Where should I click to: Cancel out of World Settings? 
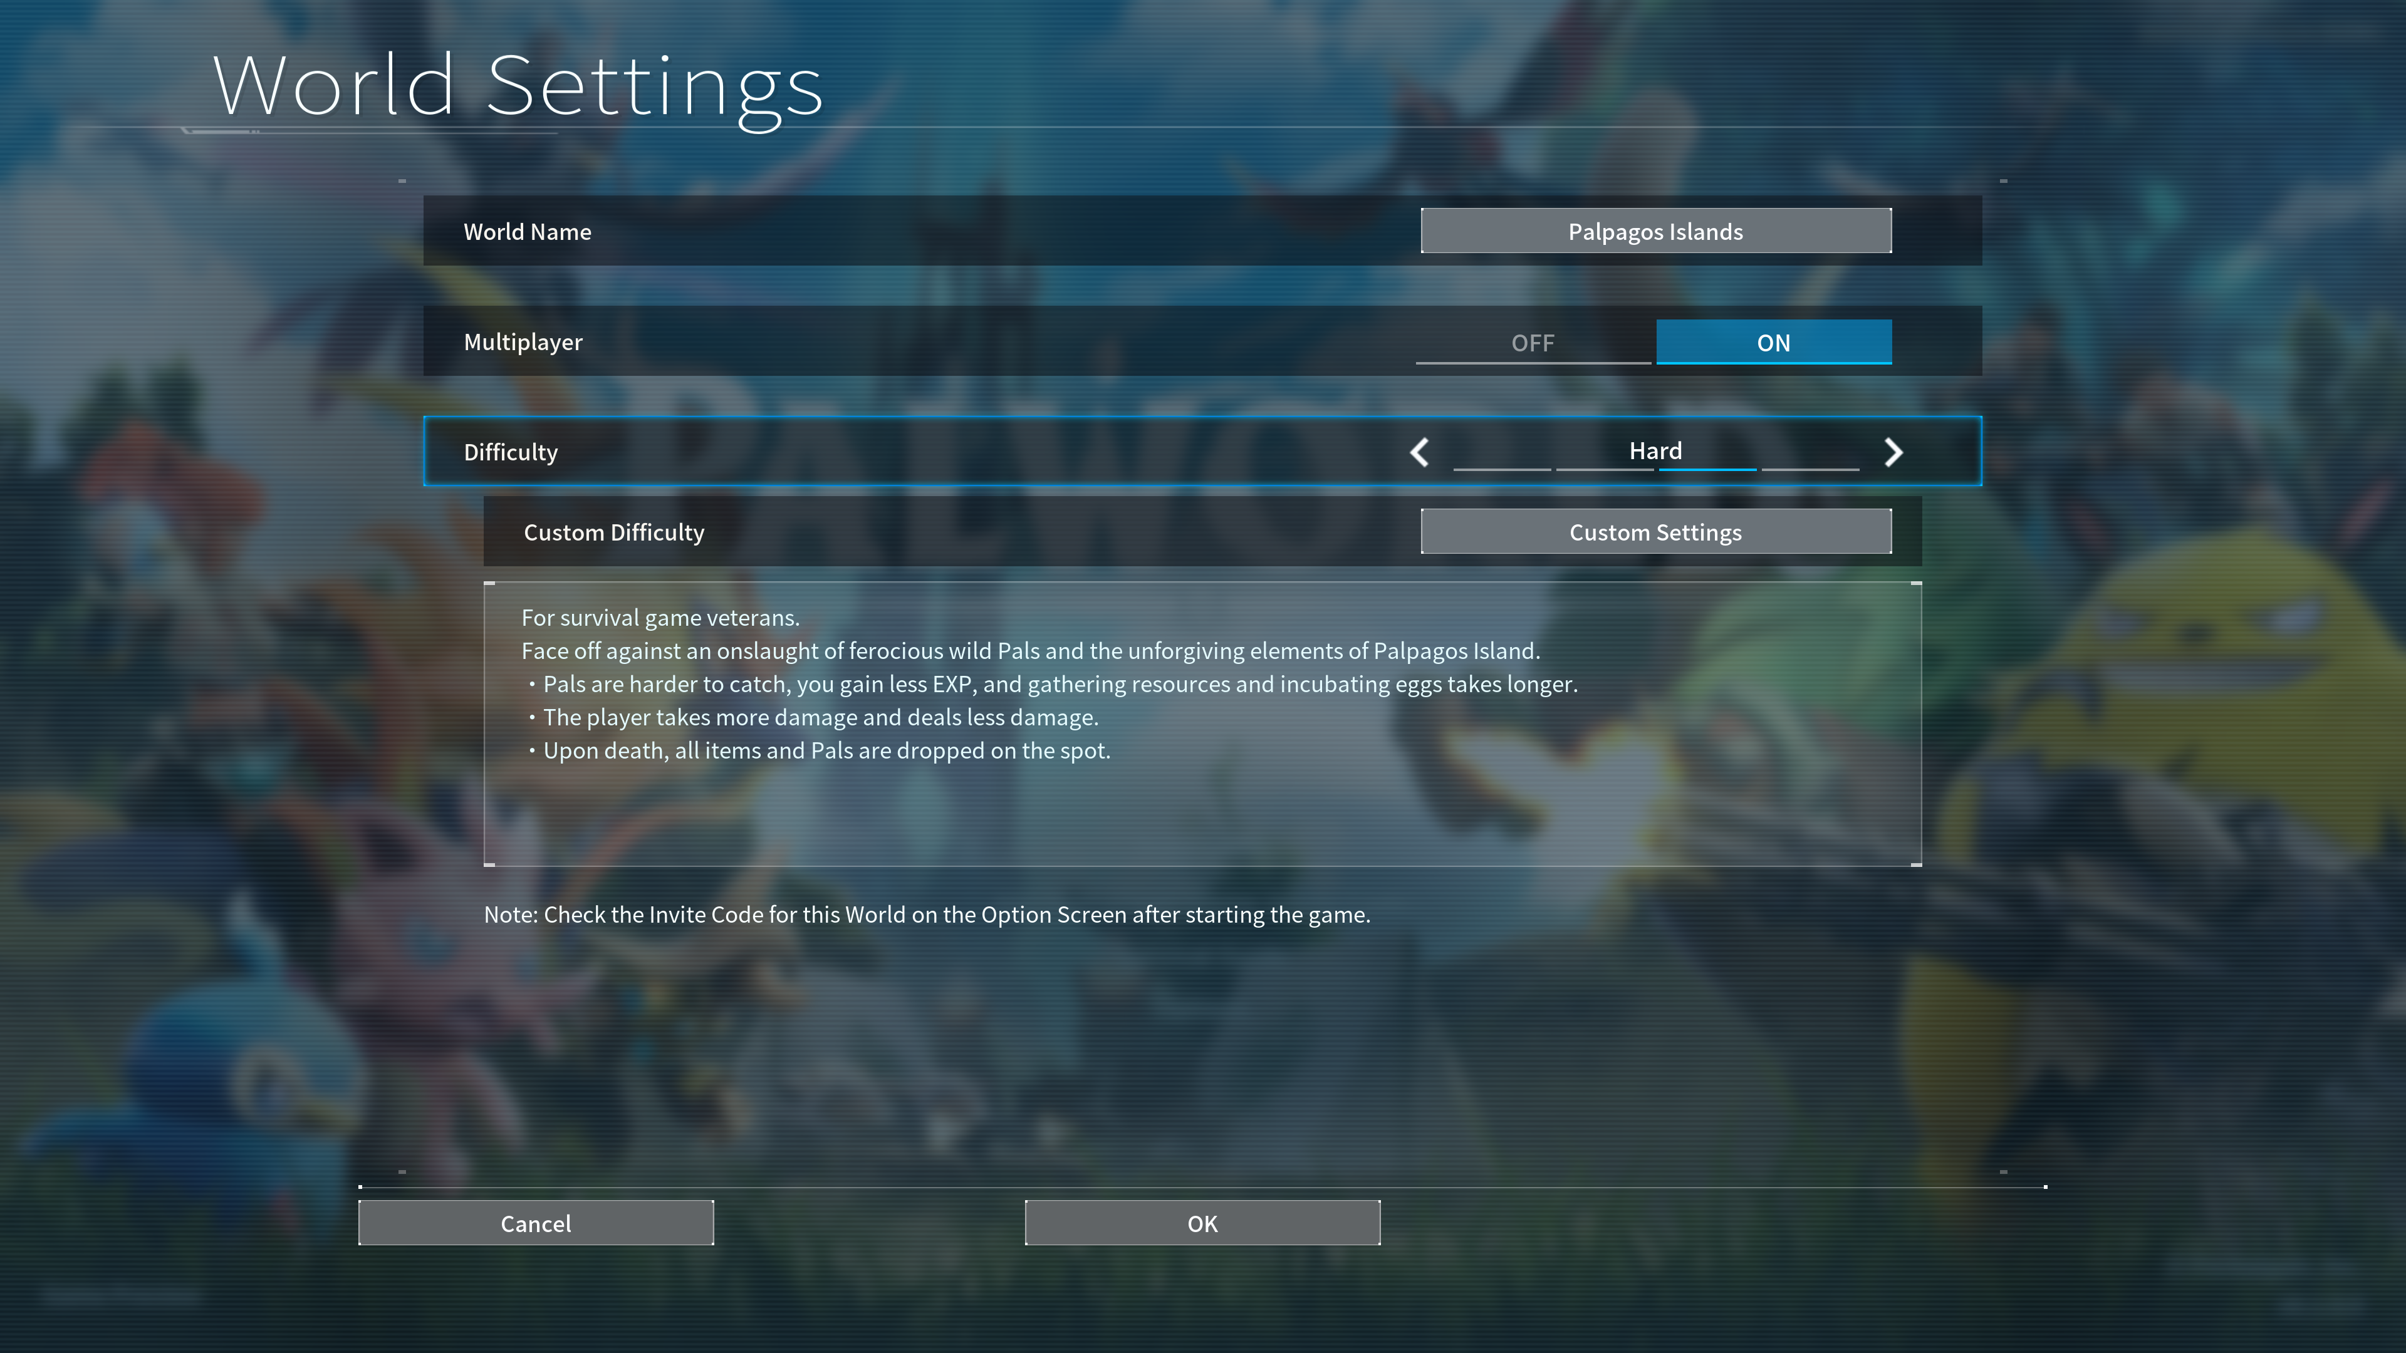coord(535,1222)
